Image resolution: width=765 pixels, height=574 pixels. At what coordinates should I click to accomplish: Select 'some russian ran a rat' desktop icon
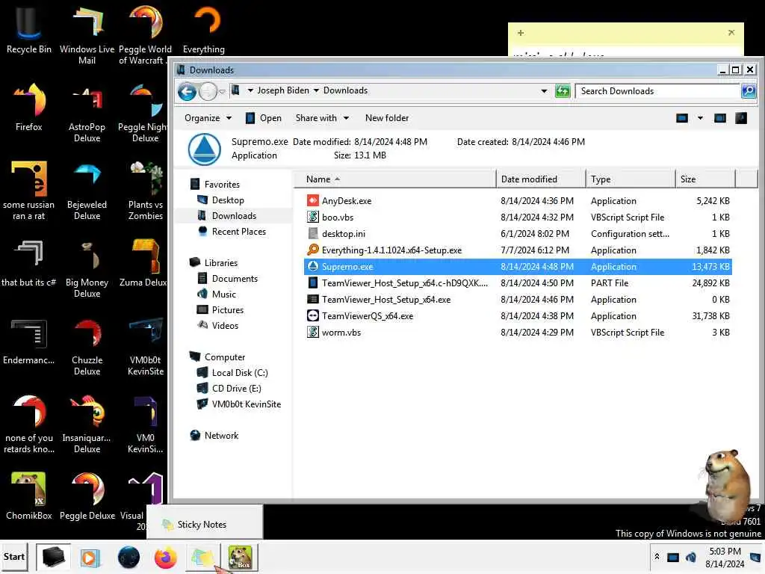[x=28, y=191]
